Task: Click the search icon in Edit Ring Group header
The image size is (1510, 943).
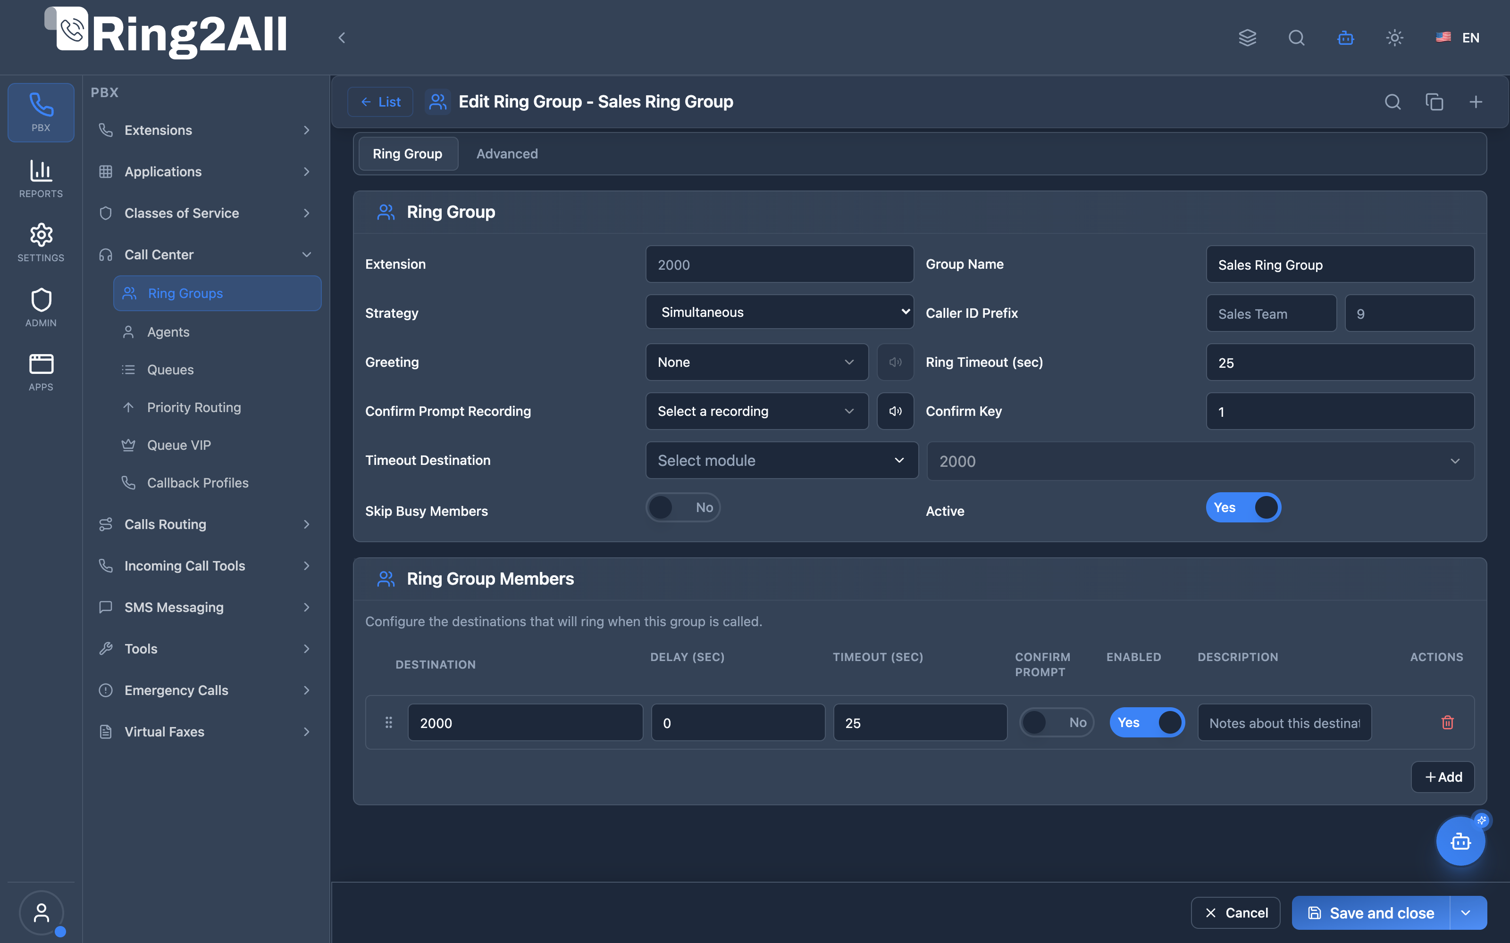Action: (1393, 102)
